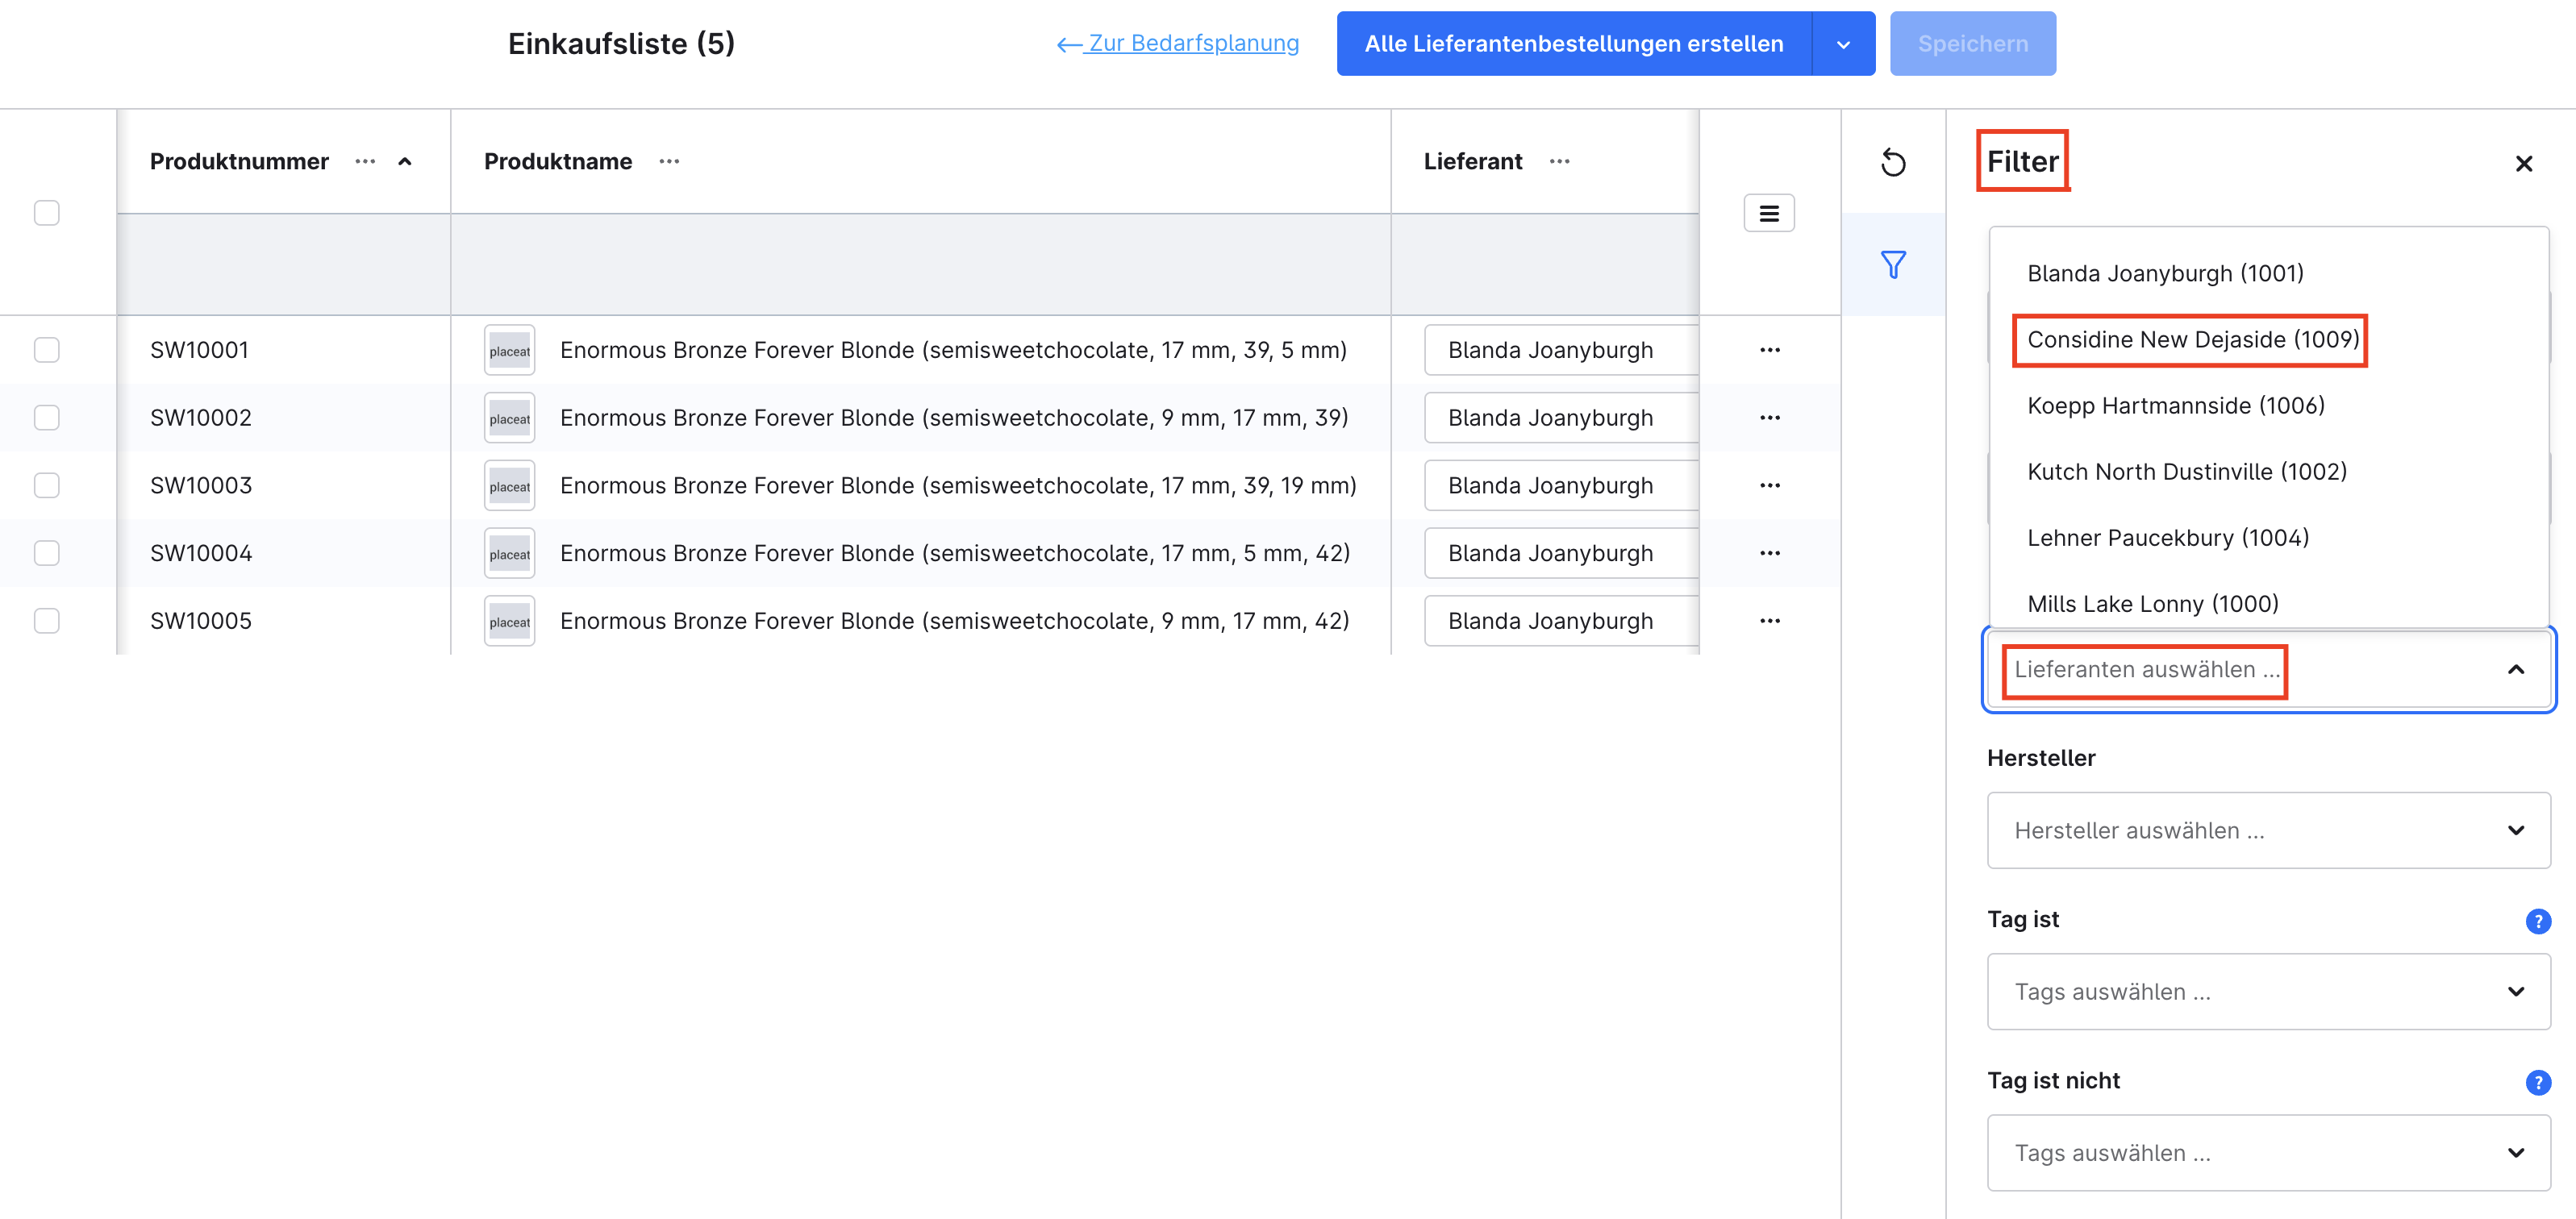Click the Lieferanten auswählen search field

[2146, 670]
